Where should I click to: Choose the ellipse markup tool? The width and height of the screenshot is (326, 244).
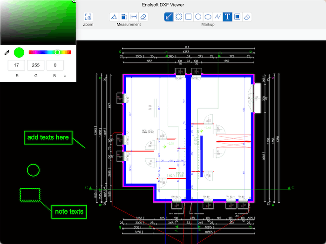click(208, 17)
